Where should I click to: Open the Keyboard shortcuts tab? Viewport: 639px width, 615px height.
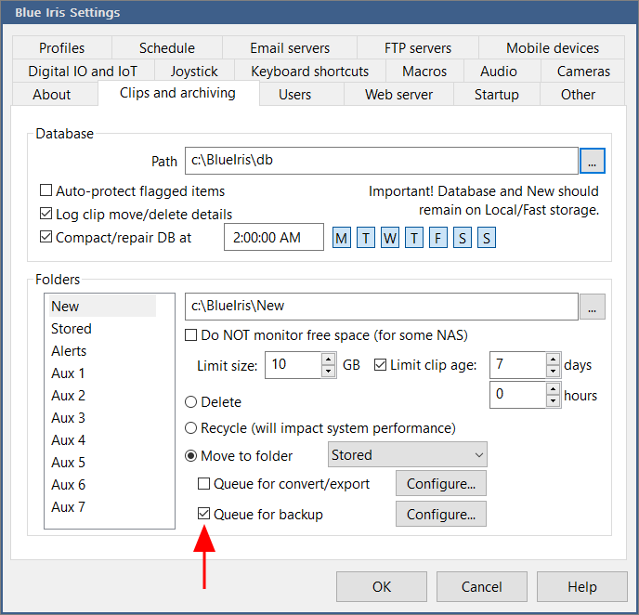pyautogui.click(x=309, y=71)
